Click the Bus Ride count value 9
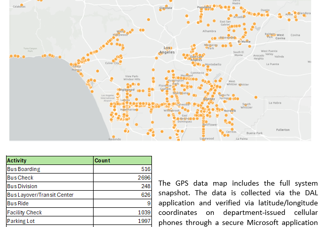 coord(148,203)
